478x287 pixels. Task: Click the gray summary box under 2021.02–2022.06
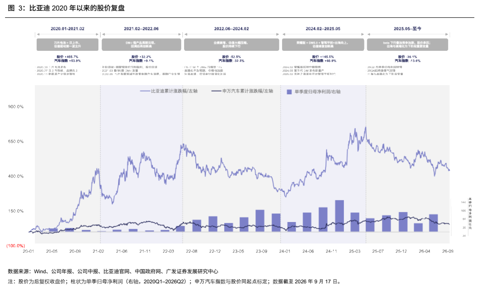[141, 44]
